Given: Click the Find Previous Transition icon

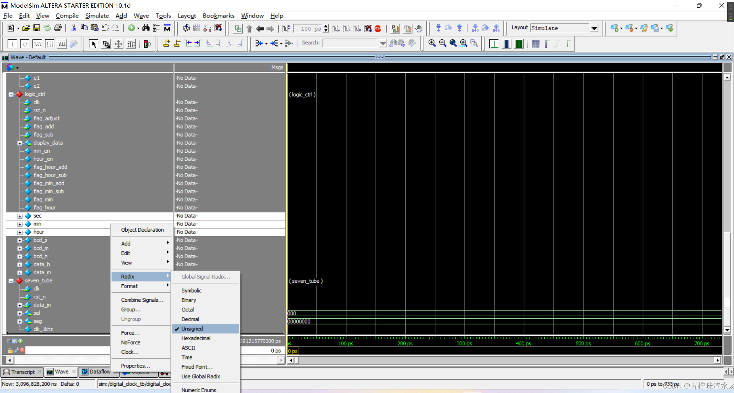Looking at the screenshot, I should click(188, 43).
